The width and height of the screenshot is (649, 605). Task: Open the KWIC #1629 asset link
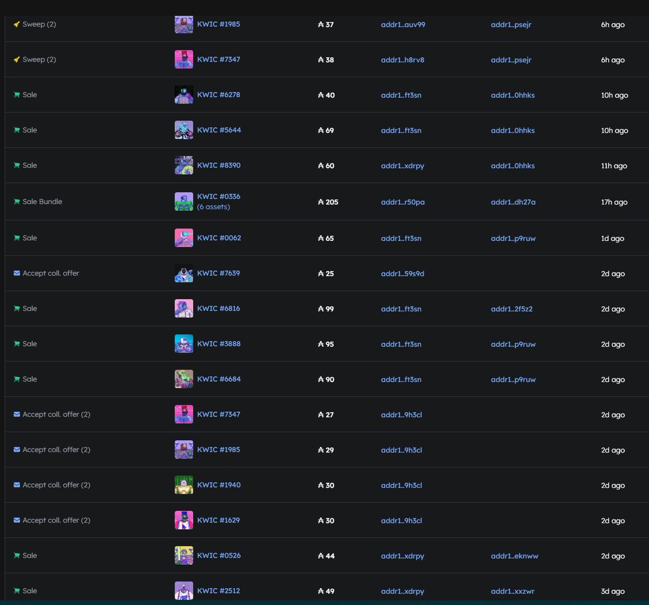218,520
